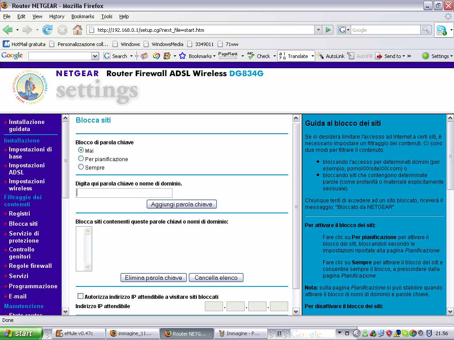
Task: Select the 'Per pianificazione' radio option
Action: pyautogui.click(x=81, y=158)
